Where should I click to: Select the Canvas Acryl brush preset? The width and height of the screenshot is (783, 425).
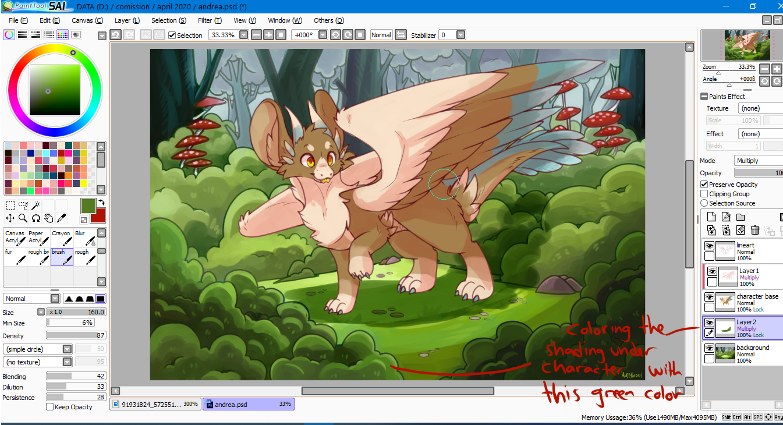(x=15, y=238)
